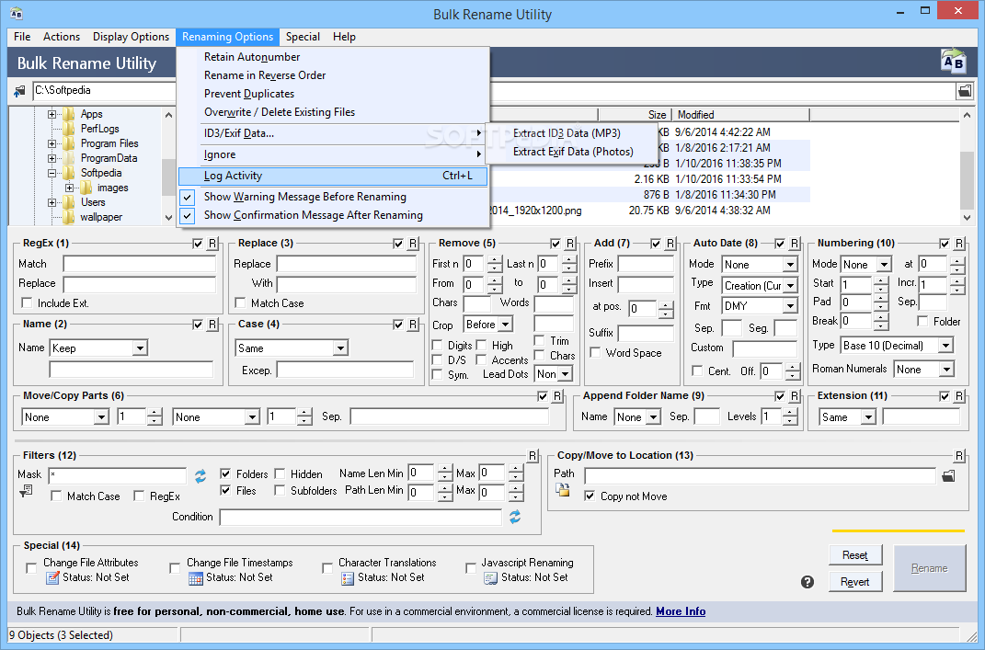Toggle the Hidden filter checkbox
This screenshot has height=650, width=985.
pos(281,474)
